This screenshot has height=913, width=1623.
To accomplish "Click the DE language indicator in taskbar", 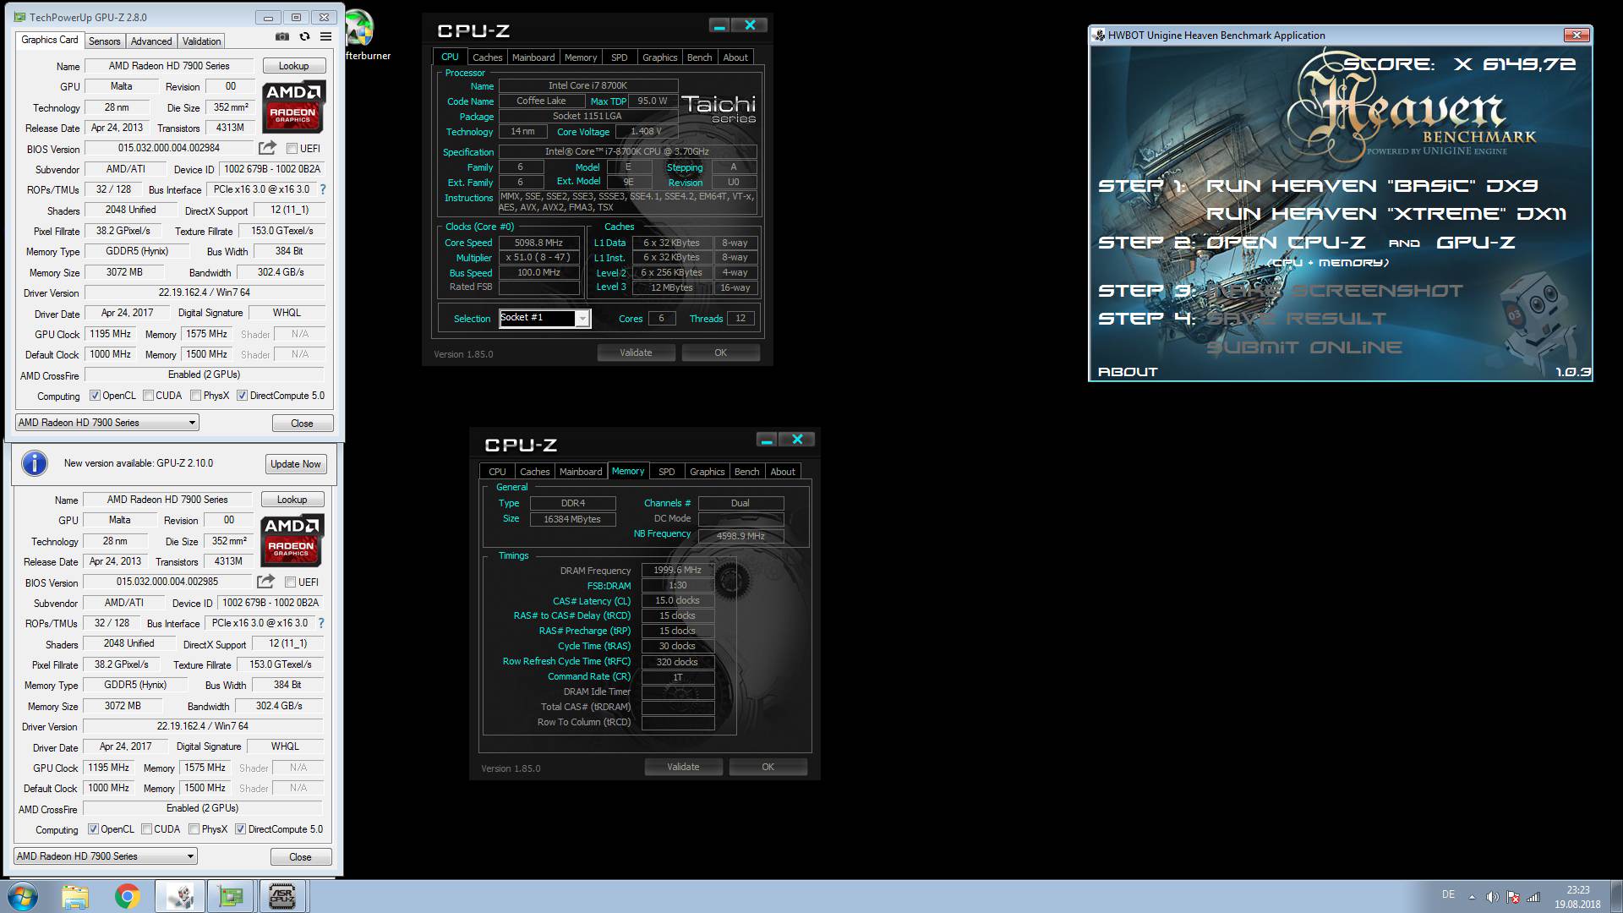I will tap(1448, 894).
